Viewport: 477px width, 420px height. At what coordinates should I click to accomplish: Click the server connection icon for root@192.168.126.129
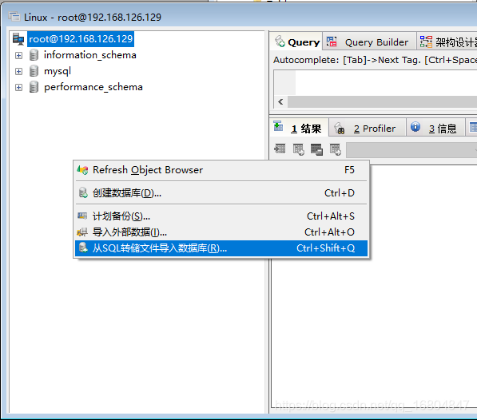pos(18,39)
